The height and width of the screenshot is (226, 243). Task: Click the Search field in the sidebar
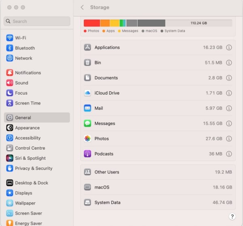coord(37,21)
